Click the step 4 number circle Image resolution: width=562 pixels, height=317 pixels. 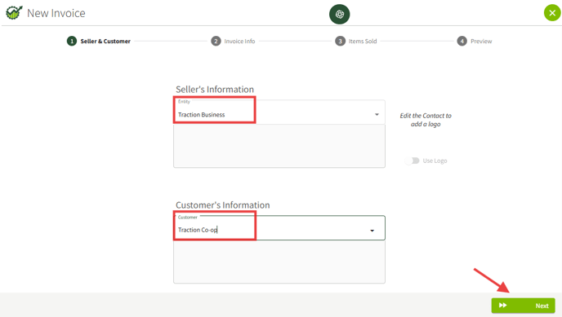pyautogui.click(x=462, y=41)
